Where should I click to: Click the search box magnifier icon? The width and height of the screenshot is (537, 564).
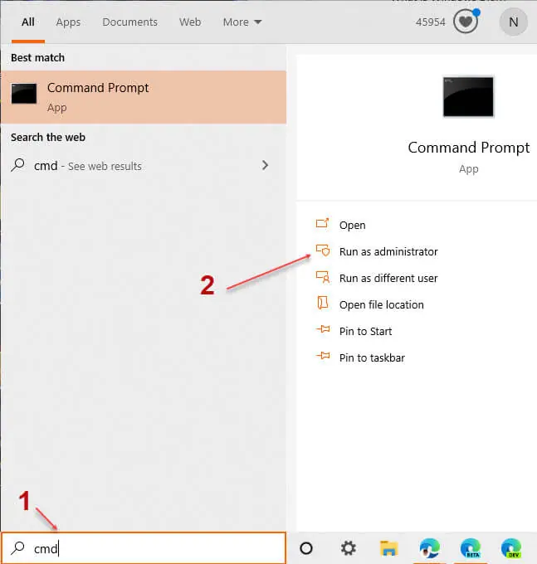point(17,548)
